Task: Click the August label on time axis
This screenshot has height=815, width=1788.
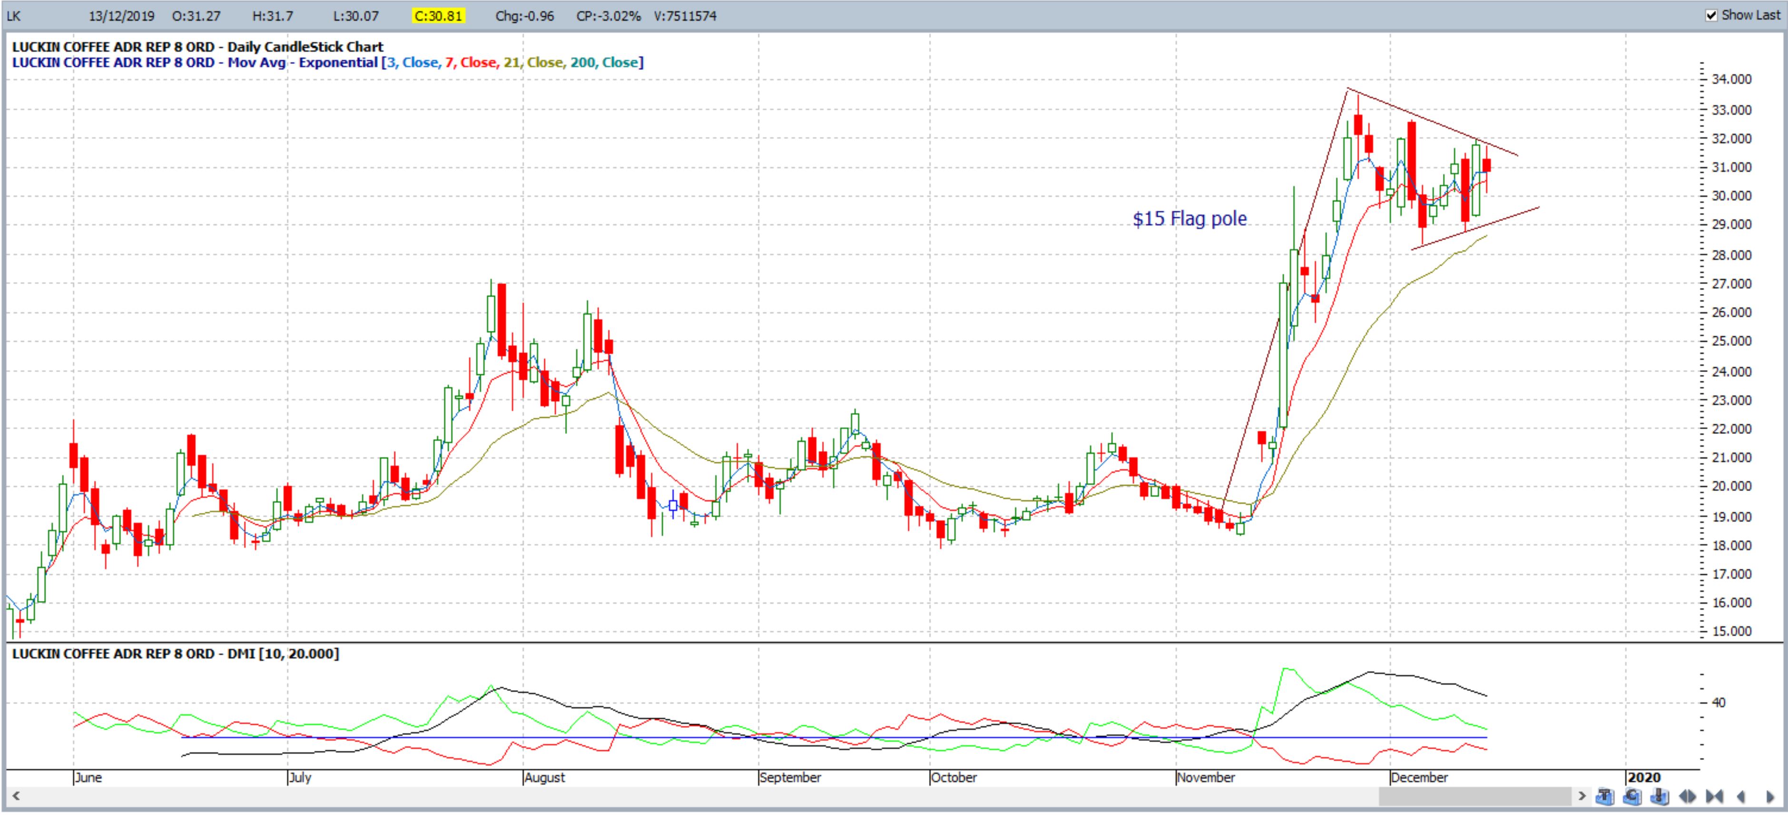Action: [x=545, y=777]
